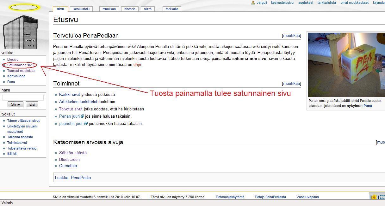Edit the Tervetuloa PenaPediaan section
The height and width of the screenshot is (206, 385).
[x=291, y=36]
